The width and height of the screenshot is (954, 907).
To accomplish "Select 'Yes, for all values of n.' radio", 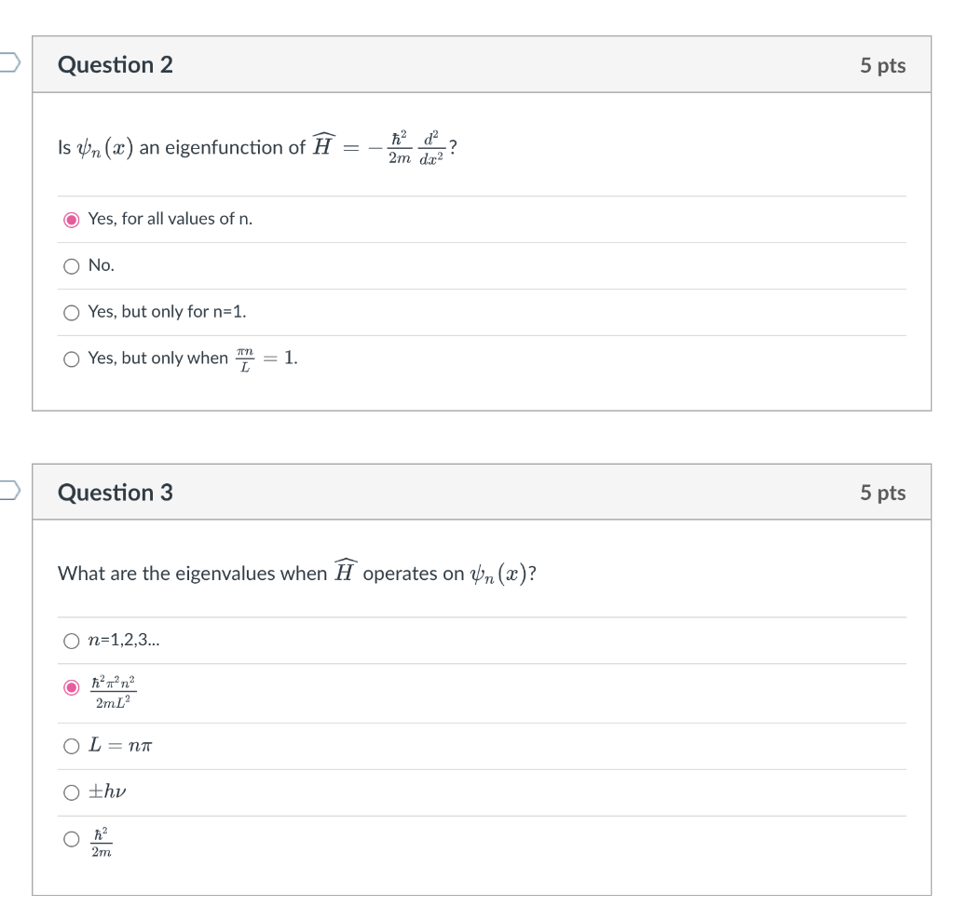I will (72, 220).
